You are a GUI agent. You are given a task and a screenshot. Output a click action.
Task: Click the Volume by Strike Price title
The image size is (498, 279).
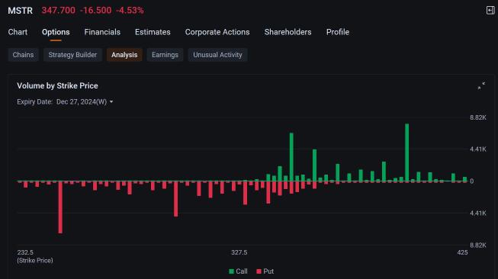tap(57, 85)
